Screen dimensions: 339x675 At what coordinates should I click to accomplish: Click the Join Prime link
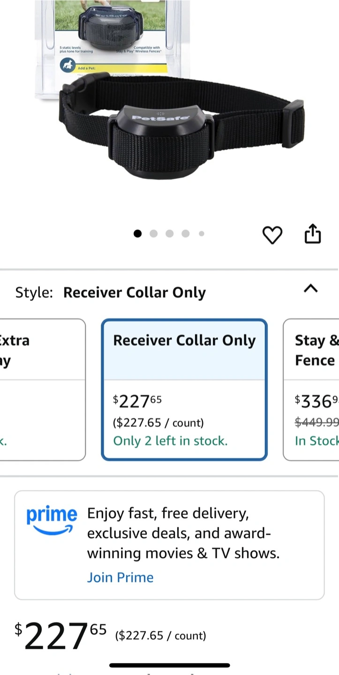[120, 577]
